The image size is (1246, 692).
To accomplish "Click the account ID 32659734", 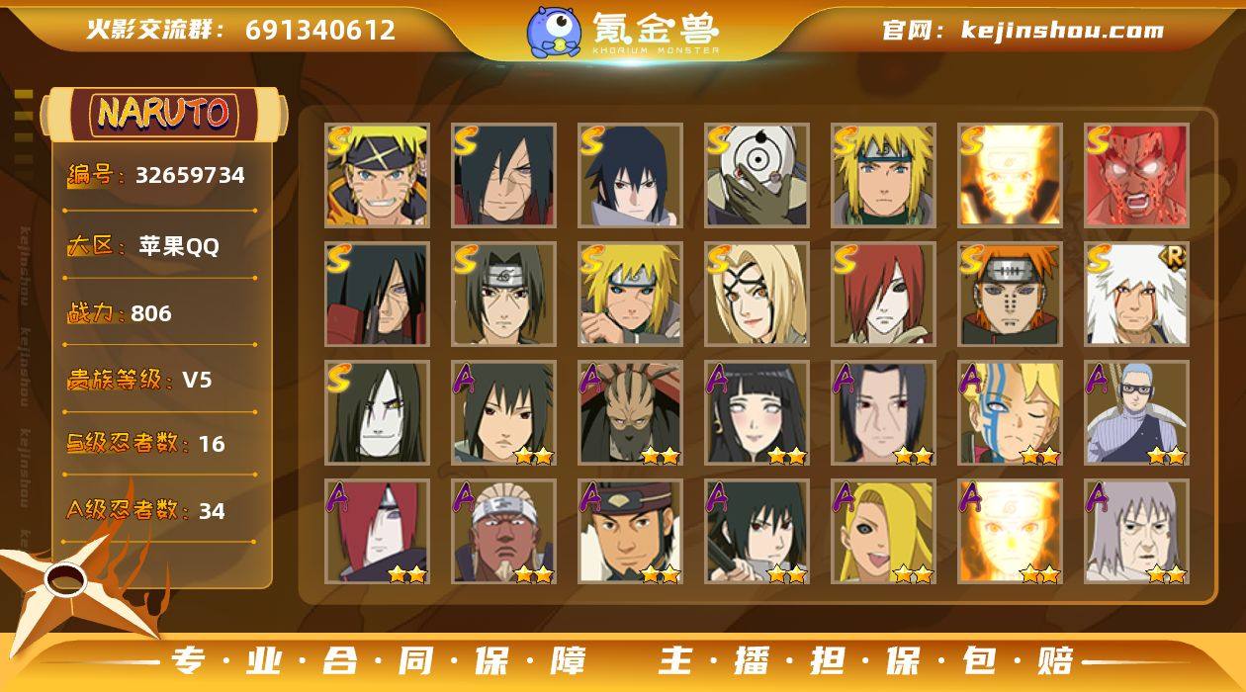I will [190, 176].
